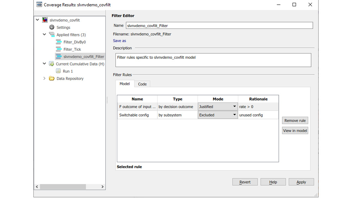
Task: Click the Settings gear icon
Action: [x=52, y=27]
